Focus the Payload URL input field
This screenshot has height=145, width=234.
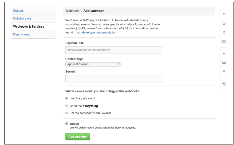[114, 50]
